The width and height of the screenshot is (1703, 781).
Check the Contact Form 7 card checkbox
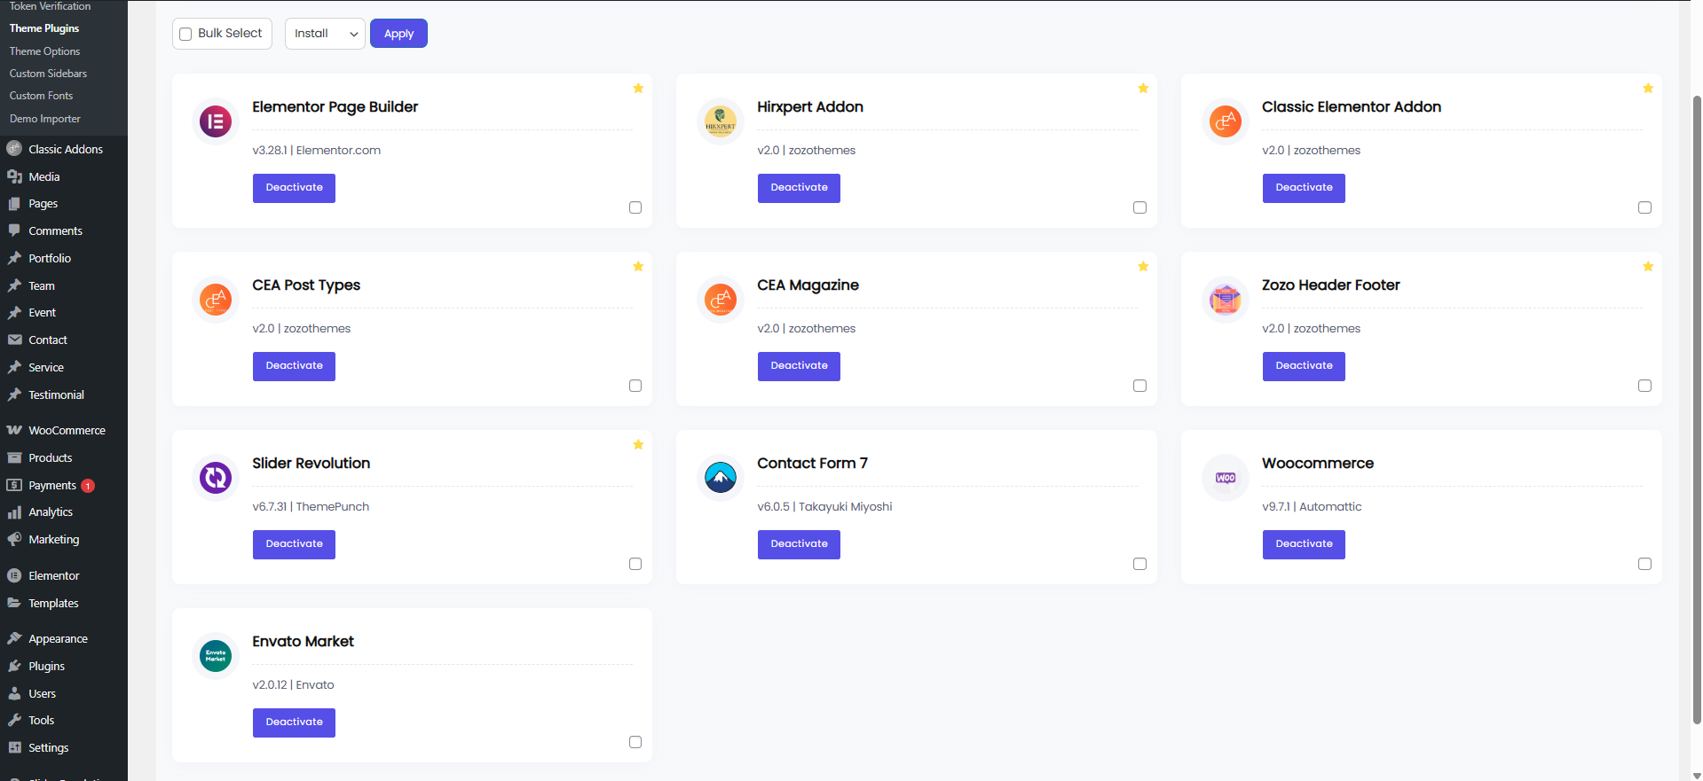click(1140, 564)
